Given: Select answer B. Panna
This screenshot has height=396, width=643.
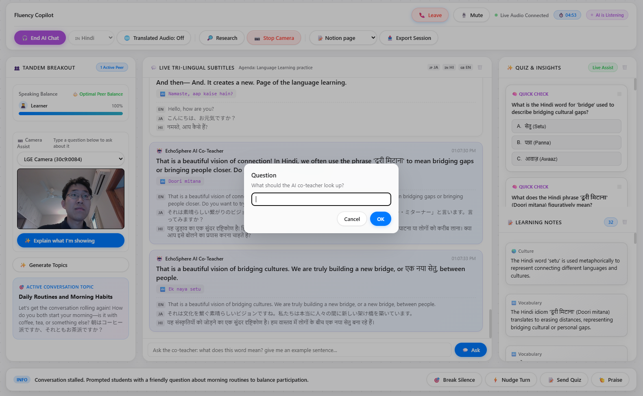Looking at the screenshot, I should (x=566, y=142).
